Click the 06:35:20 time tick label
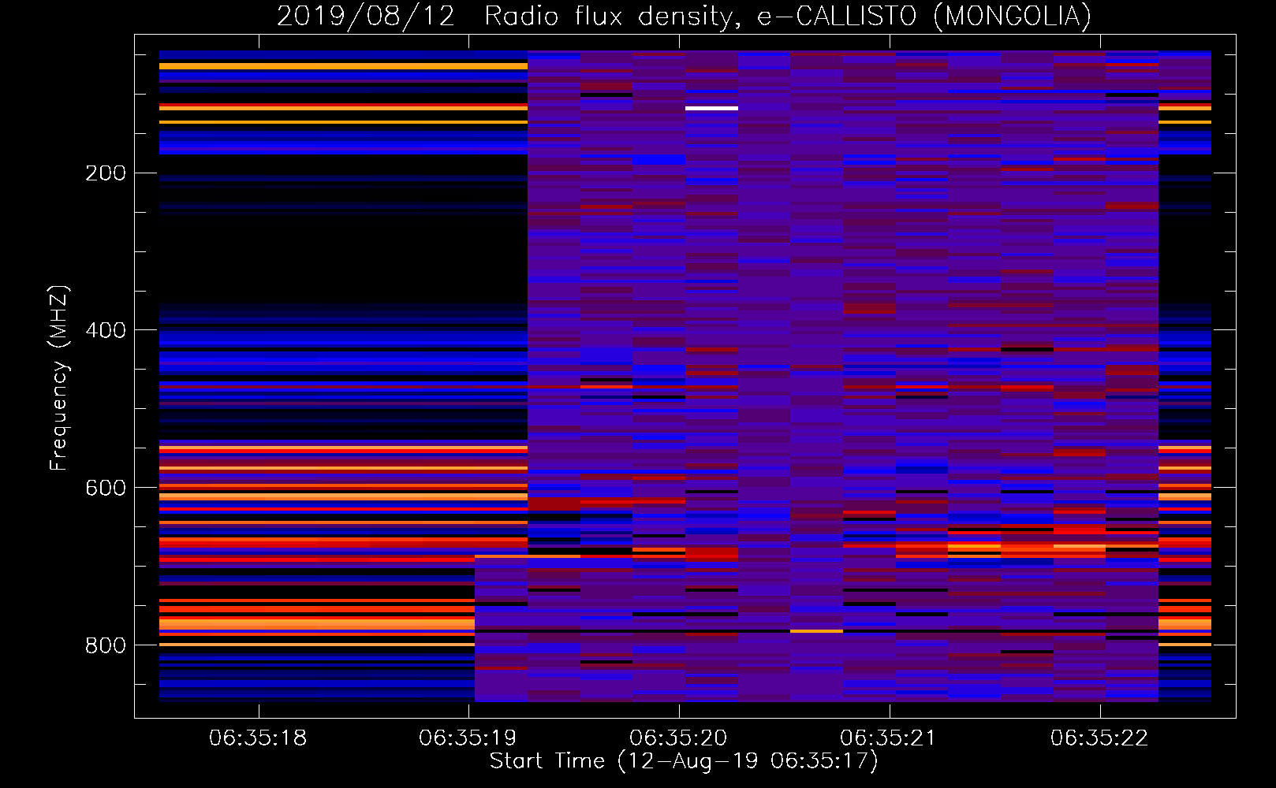The width and height of the screenshot is (1276, 788). [678, 738]
